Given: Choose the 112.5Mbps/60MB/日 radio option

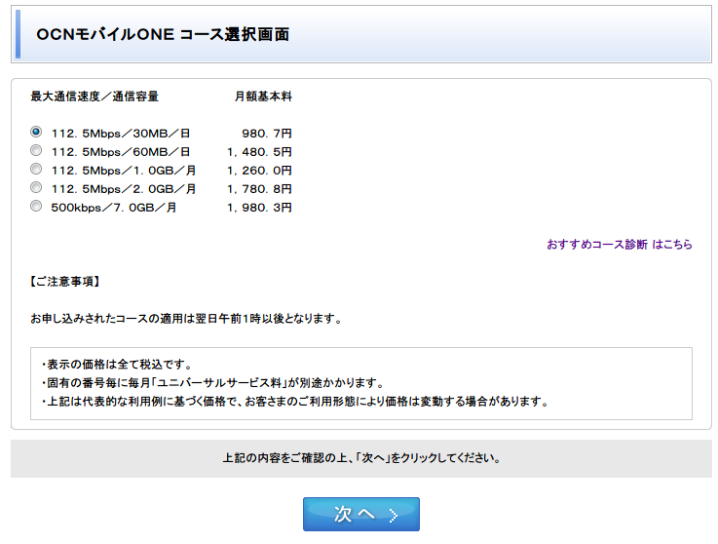Looking at the screenshot, I should pyautogui.click(x=36, y=151).
